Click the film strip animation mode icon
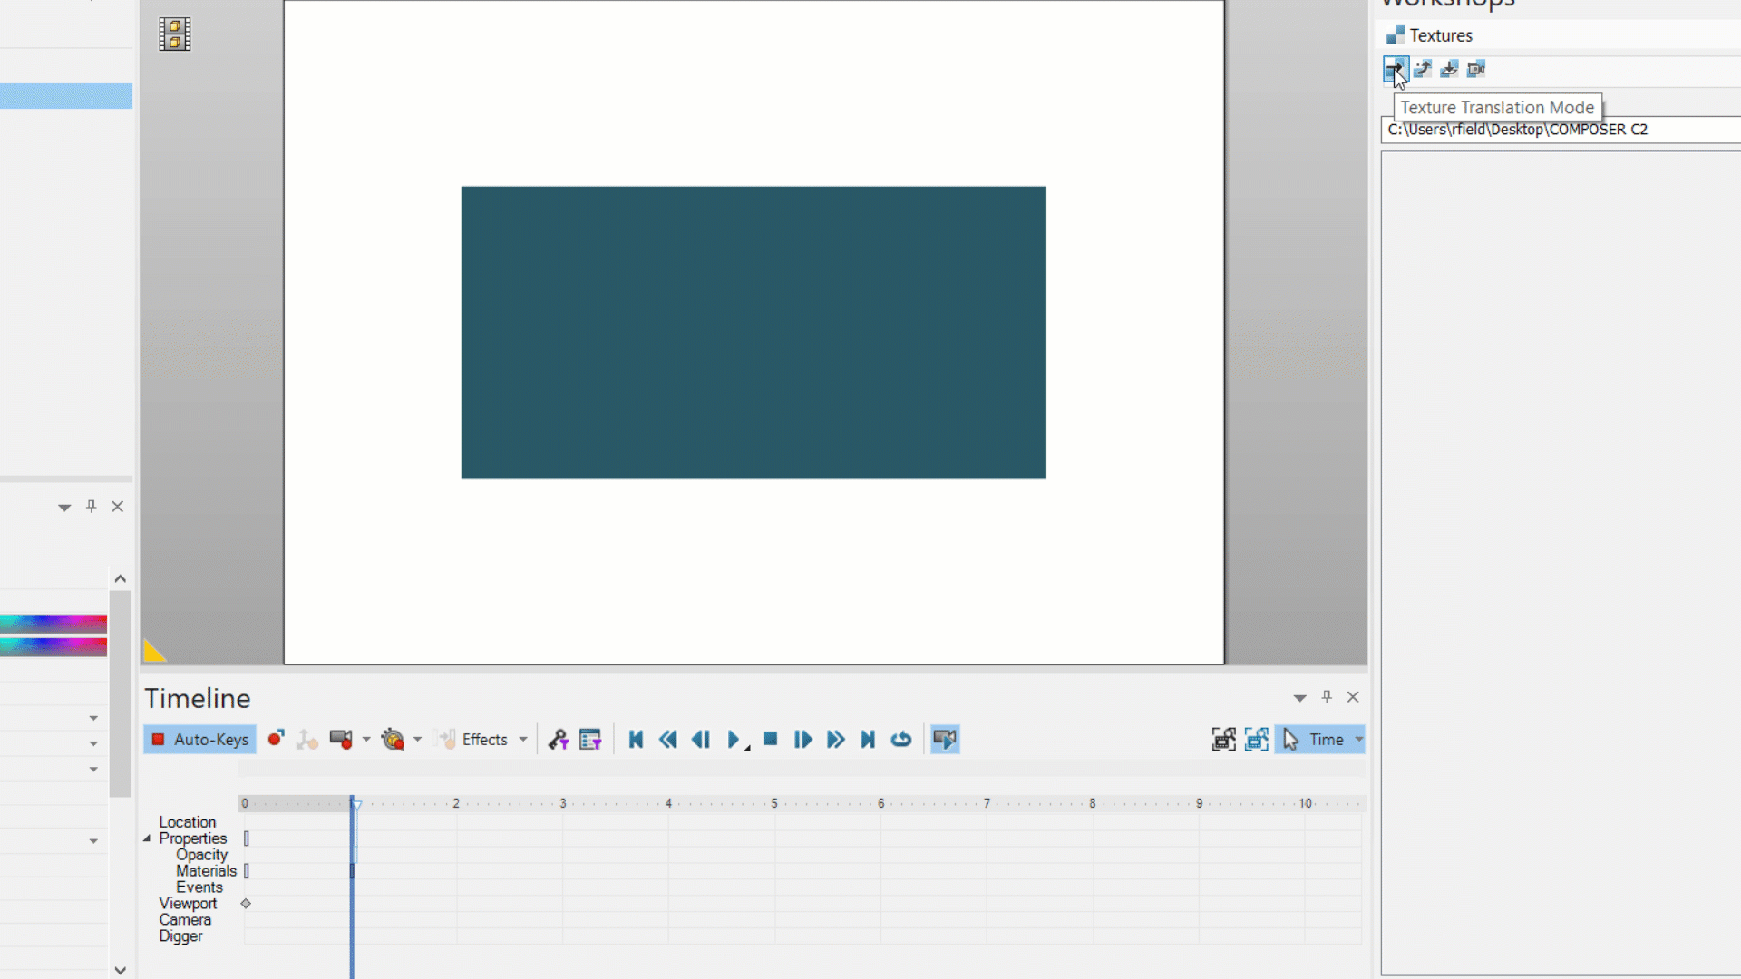The height and width of the screenshot is (979, 1741). point(175,34)
